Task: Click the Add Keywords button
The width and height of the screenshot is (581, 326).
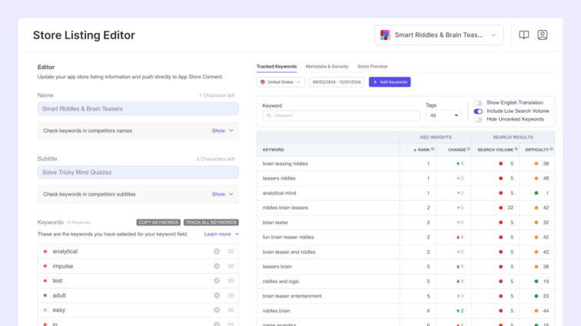Action: (390, 82)
